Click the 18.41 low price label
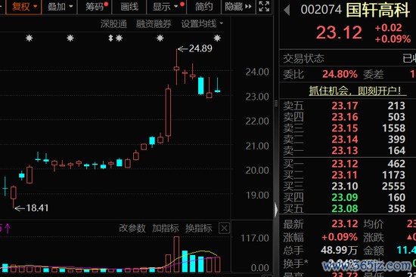The width and height of the screenshot is (416, 277). point(37,208)
